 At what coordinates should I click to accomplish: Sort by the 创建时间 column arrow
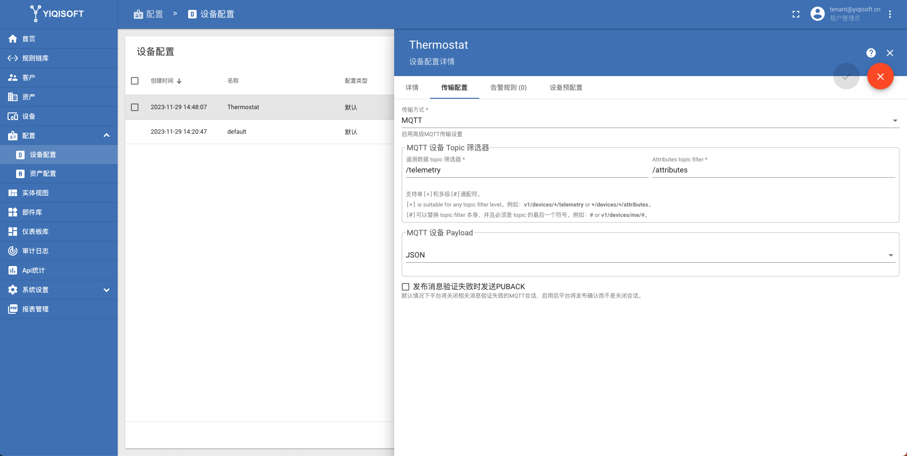click(x=179, y=81)
